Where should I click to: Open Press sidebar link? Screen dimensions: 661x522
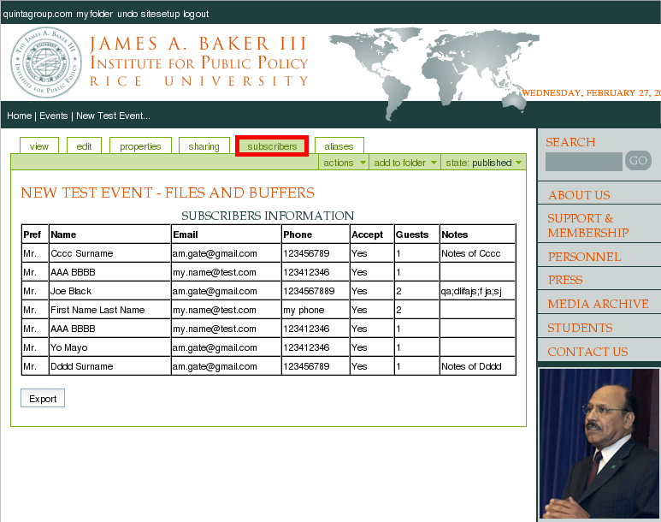point(565,280)
